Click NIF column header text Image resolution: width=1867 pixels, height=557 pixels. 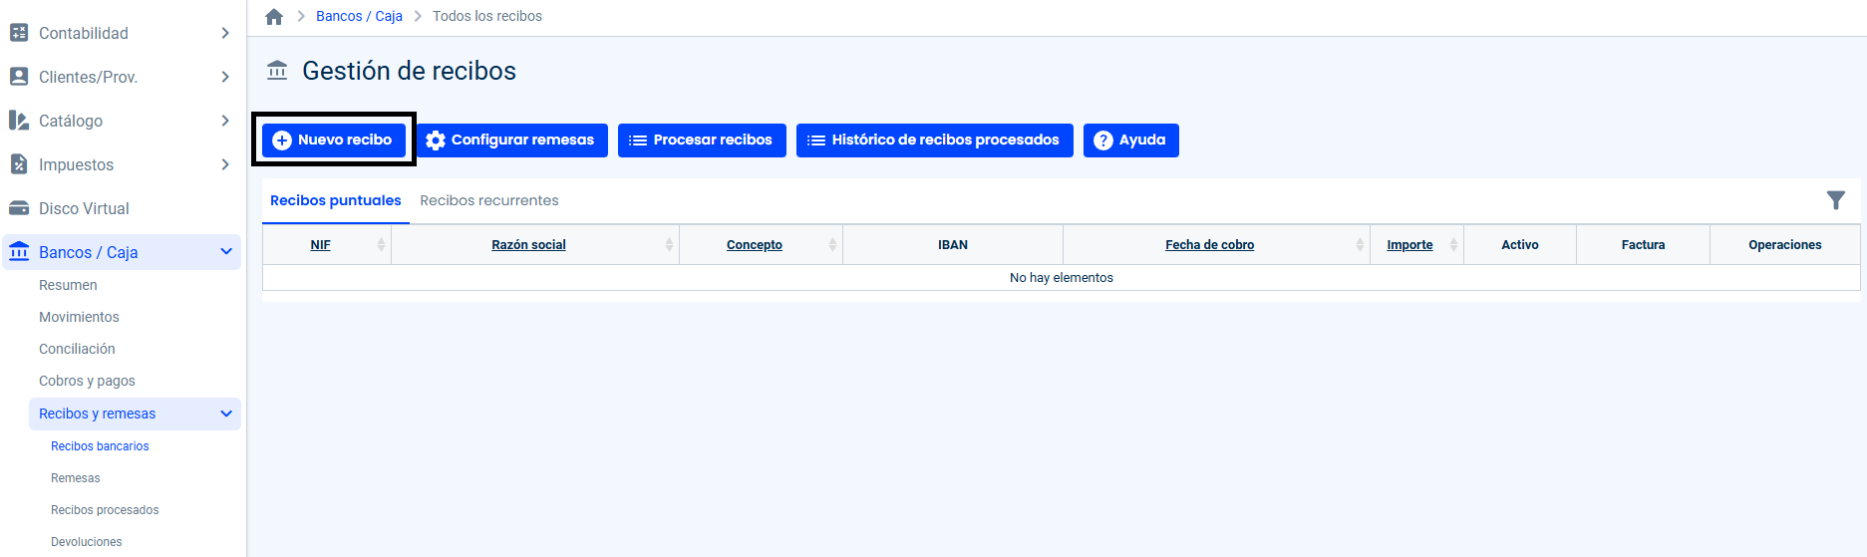point(320,245)
